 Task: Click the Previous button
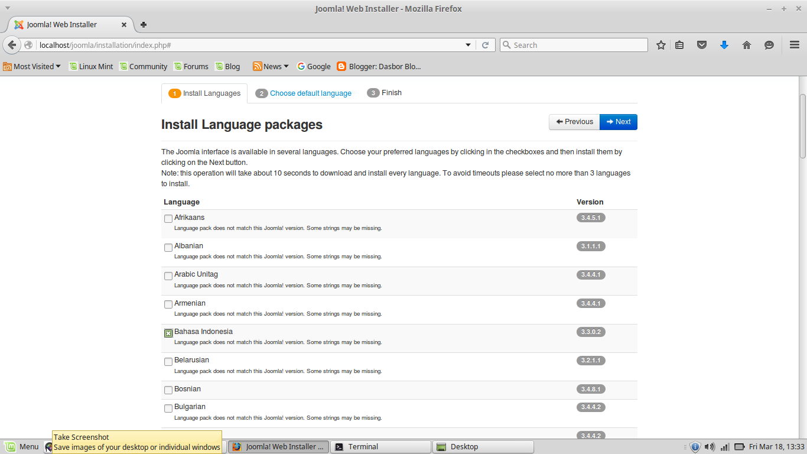pyautogui.click(x=574, y=122)
